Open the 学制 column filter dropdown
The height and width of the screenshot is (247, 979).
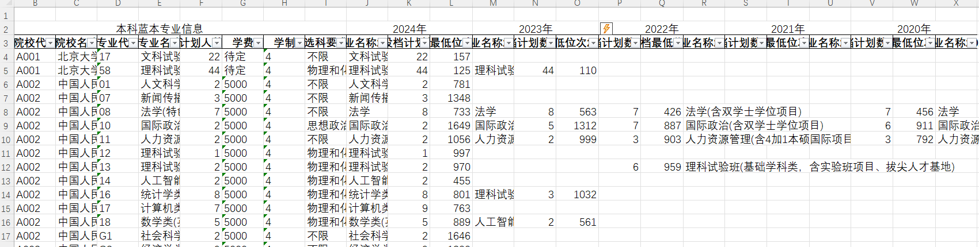299,43
